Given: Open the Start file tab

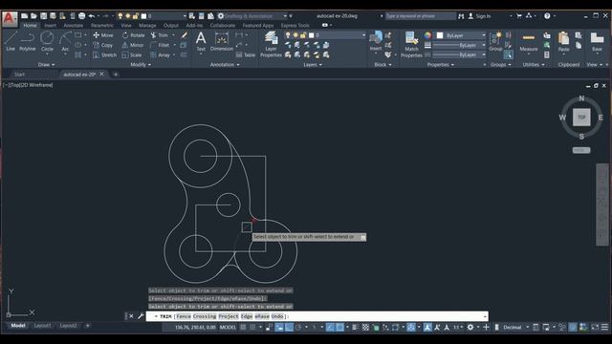Looking at the screenshot, I should (x=20, y=75).
